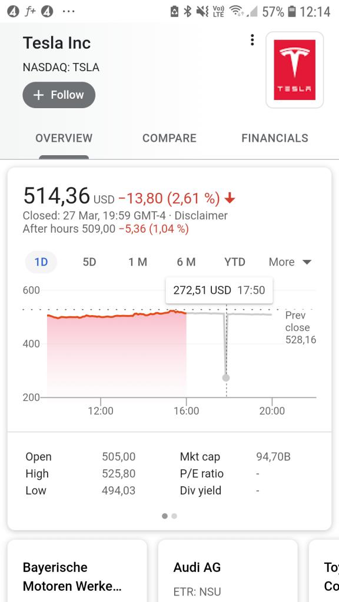Select YTD chart range
The image size is (339, 602).
[234, 262]
